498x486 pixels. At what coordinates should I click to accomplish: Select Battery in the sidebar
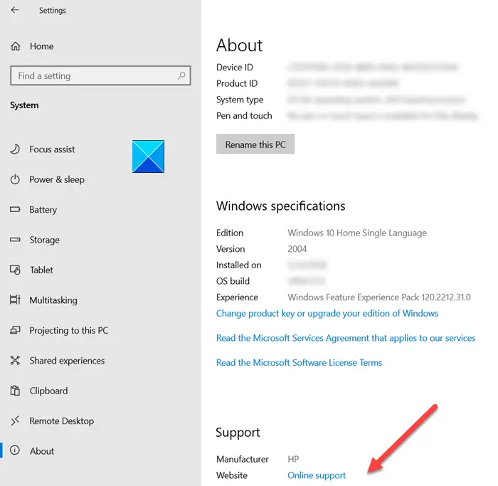point(43,210)
